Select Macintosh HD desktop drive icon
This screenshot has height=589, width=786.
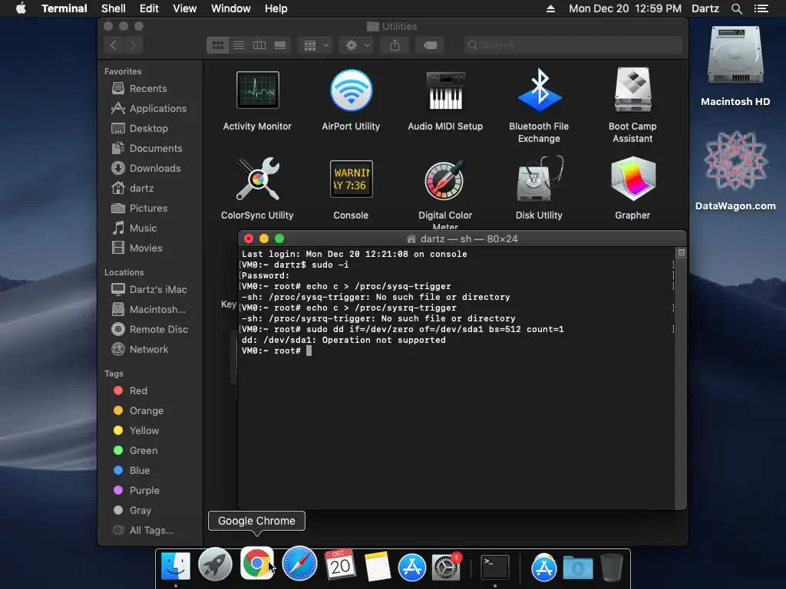point(735,56)
